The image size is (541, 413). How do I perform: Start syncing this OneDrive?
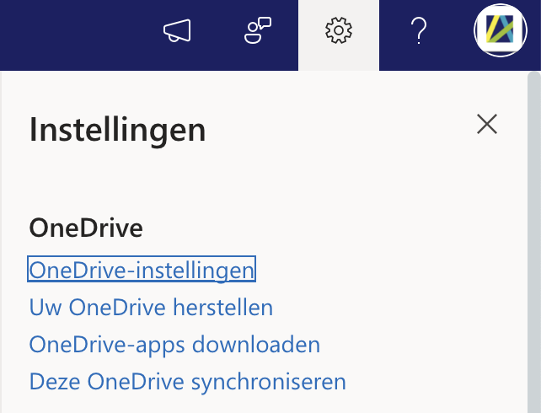point(187,381)
